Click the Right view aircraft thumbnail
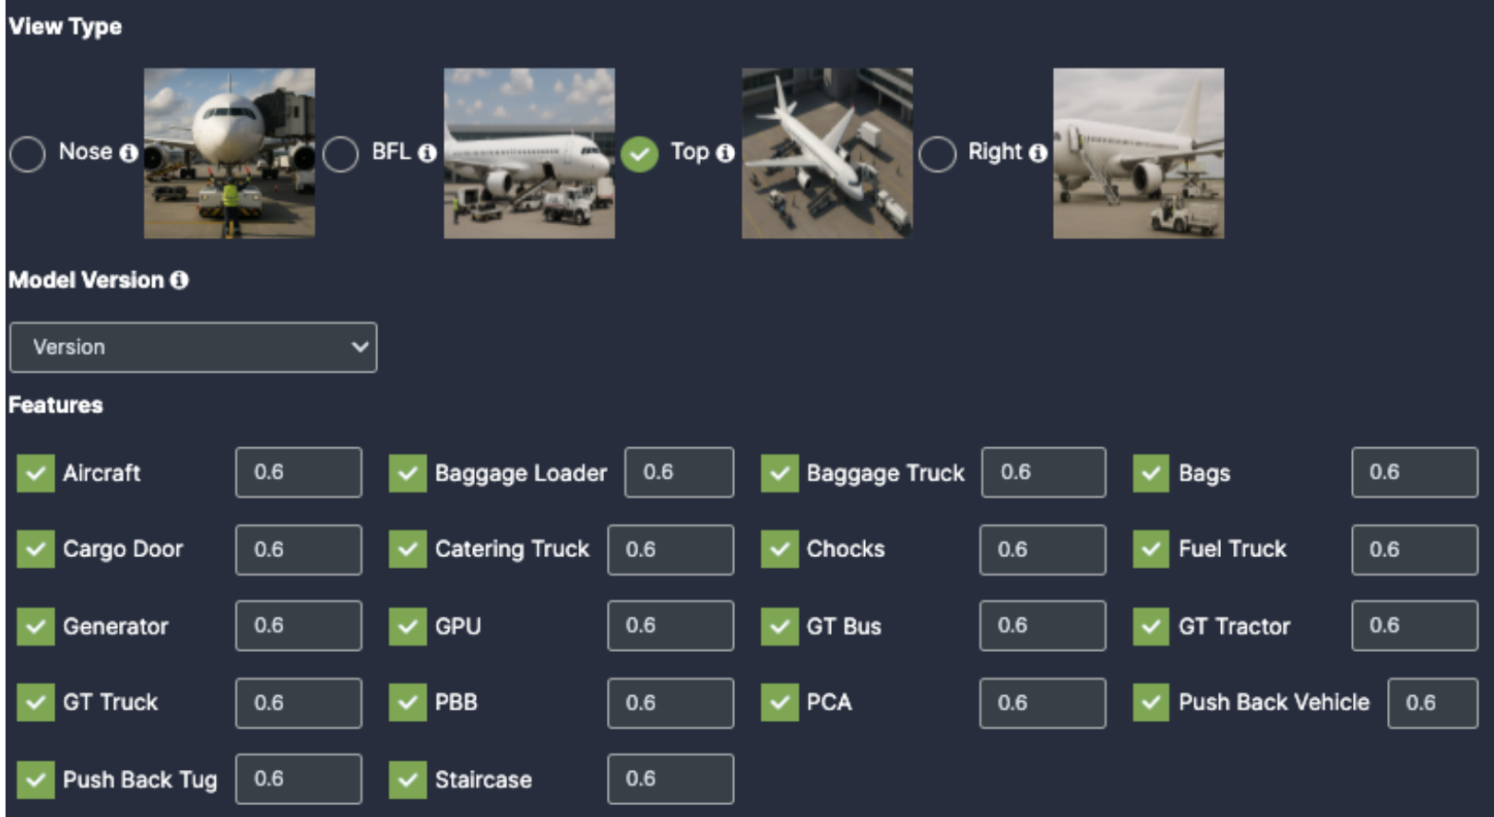This screenshot has height=817, width=1494. point(1138,153)
